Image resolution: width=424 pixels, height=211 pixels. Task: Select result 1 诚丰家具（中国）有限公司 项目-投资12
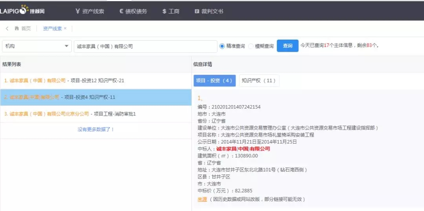96,80
